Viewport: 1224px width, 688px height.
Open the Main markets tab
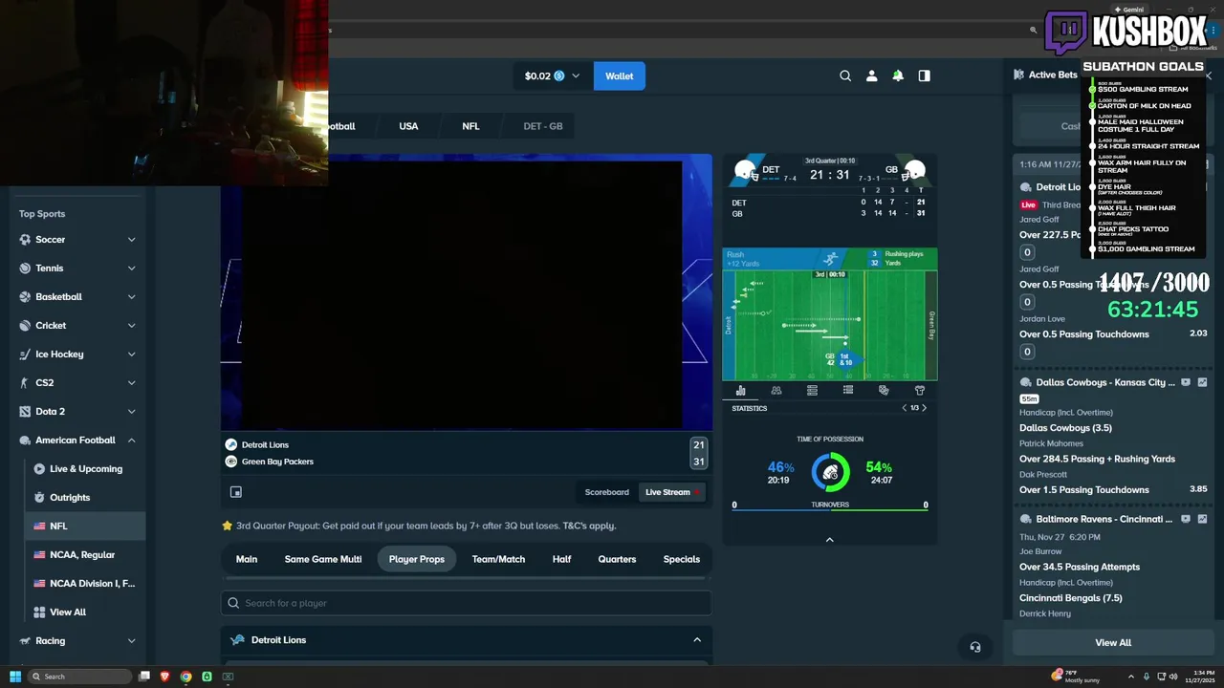pyautogui.click(x=247, y=559)
